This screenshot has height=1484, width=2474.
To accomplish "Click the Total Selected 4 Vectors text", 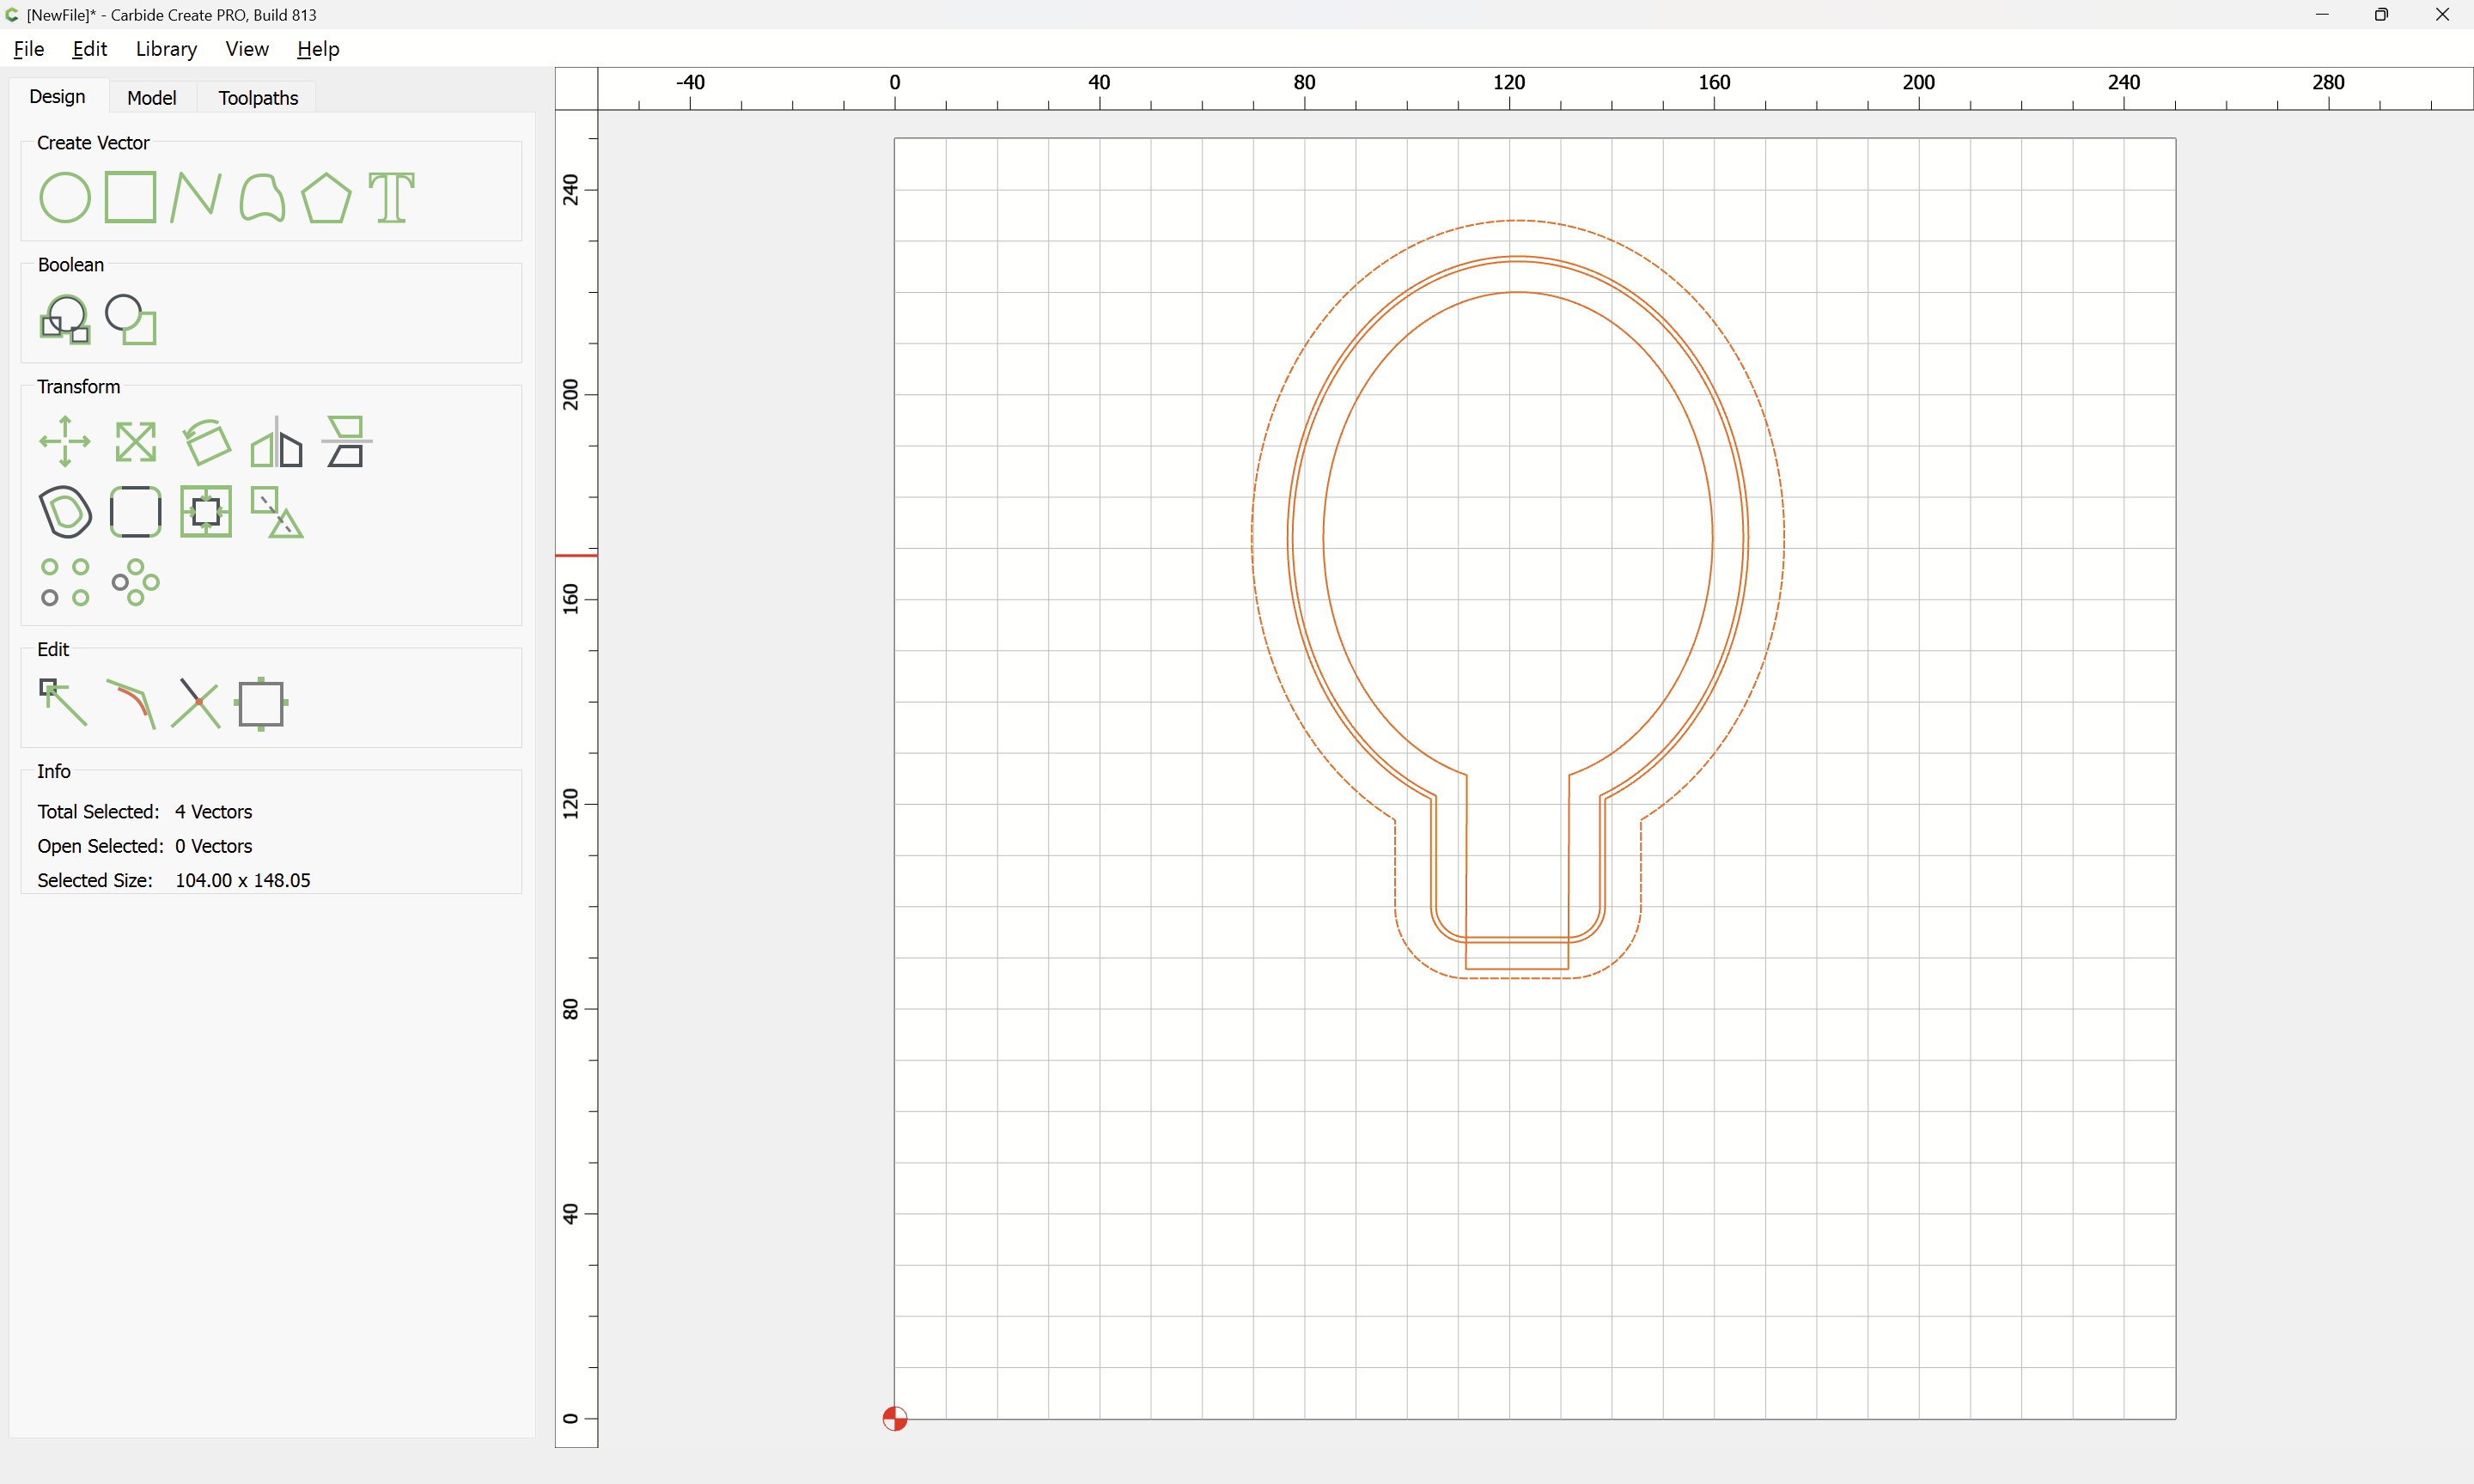I will pos(145,811).
